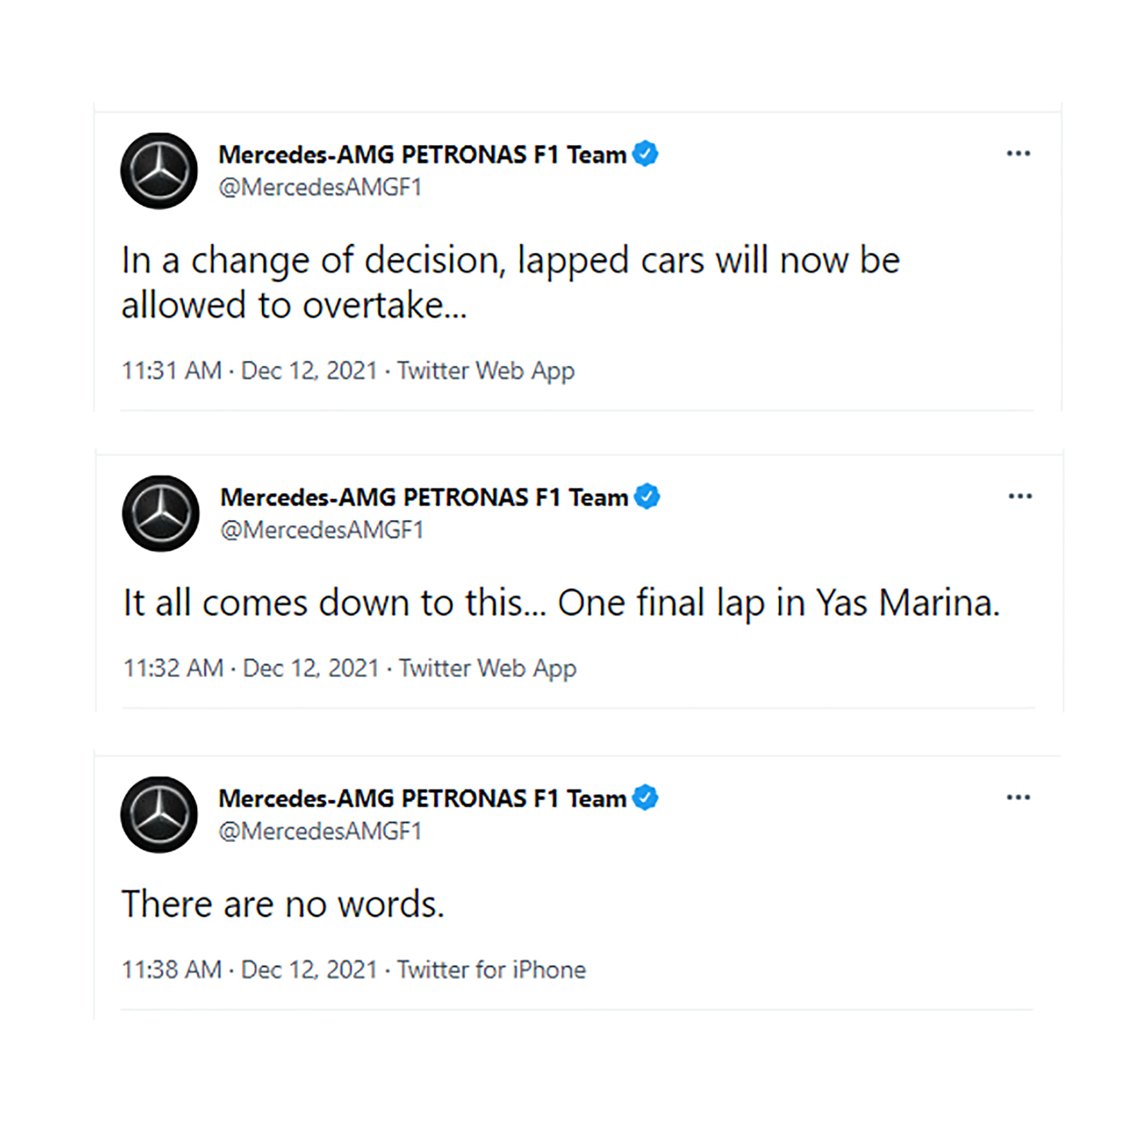Click verified badge on the first tweet
Viewport: 1147px width, 1145px height.
[645, 154]
